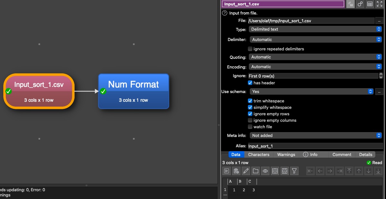Open the Meta info dropdown showing Not added
386x199 pixels.
pyautogui.click(x=316, y=135)
